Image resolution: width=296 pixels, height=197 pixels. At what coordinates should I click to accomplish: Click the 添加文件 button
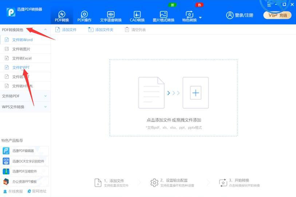[x=66, y=30]
